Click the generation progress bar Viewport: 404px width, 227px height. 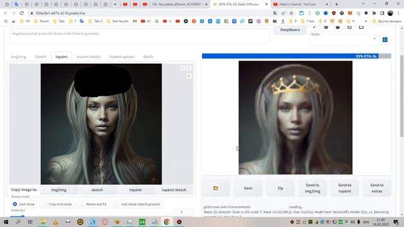point(296,56)
